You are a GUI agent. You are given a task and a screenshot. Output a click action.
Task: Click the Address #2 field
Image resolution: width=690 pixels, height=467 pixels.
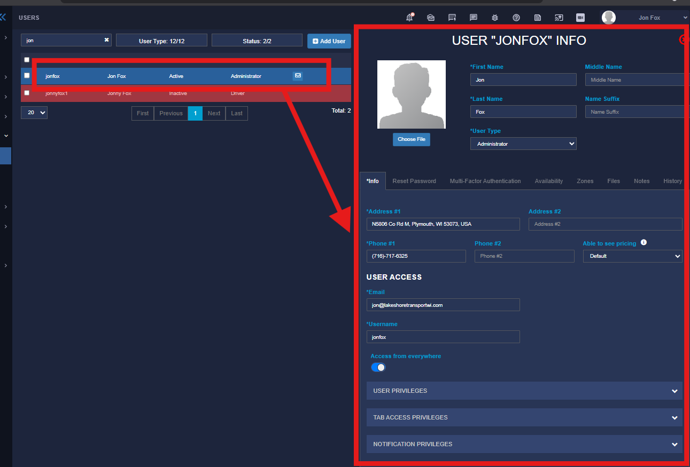pyautogui.click(x=606, y=224)
